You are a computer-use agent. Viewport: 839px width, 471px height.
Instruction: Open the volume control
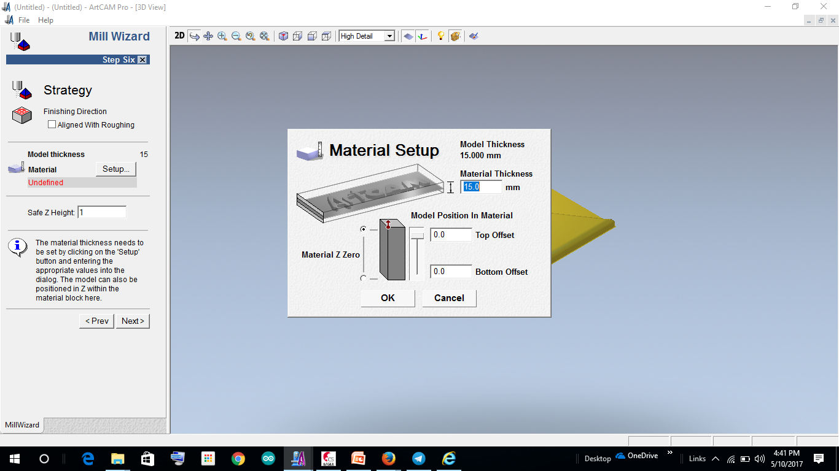click(759, 459)
